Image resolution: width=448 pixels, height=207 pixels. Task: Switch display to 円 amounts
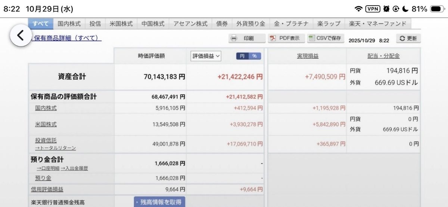tap(242, 56)
